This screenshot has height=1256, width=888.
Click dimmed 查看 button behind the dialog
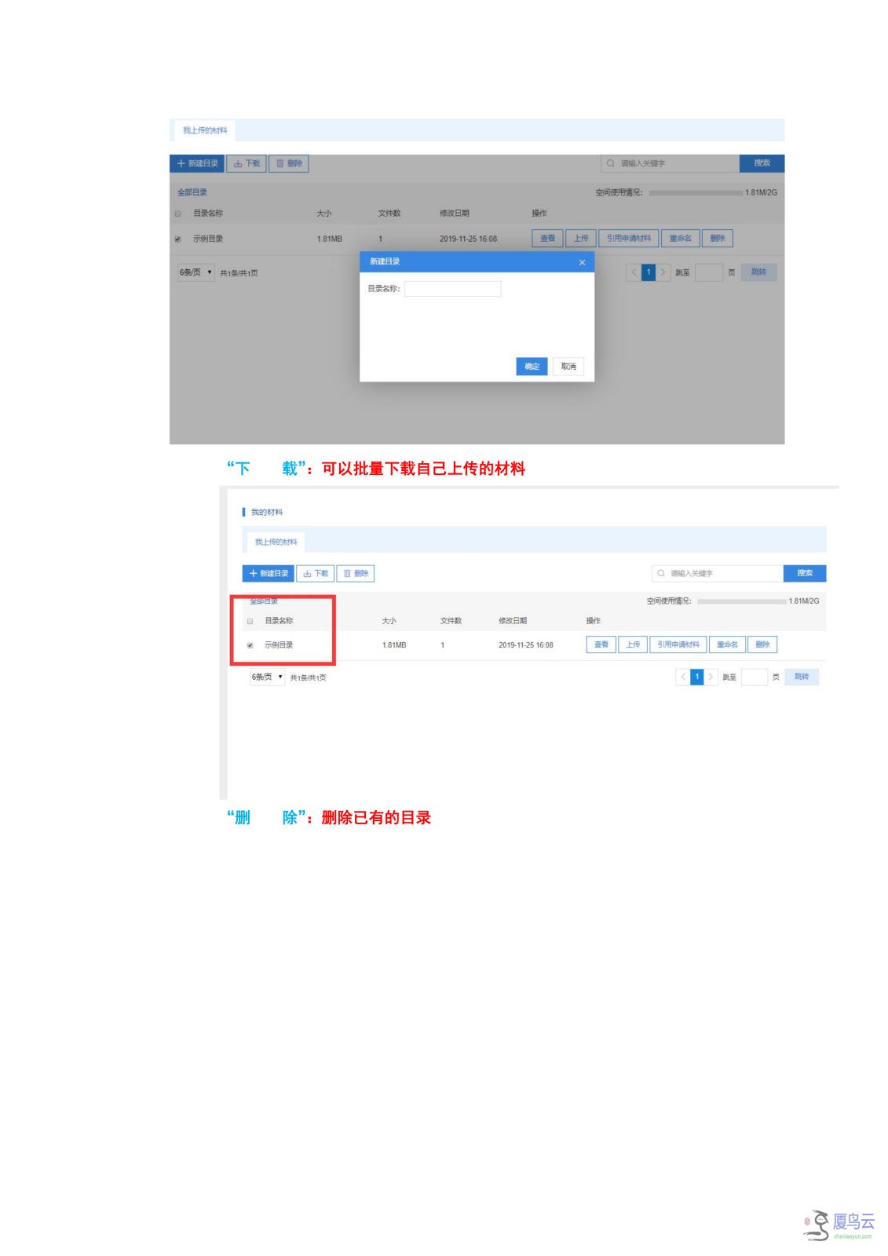[x=547, y=239]
